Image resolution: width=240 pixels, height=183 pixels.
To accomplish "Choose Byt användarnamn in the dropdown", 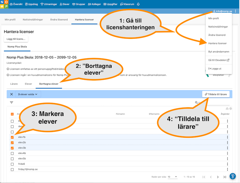I will pyautogui.click(x=219, y=52).
